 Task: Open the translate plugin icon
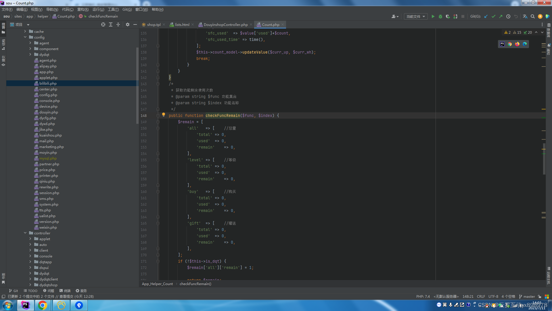tap(525, 16)
